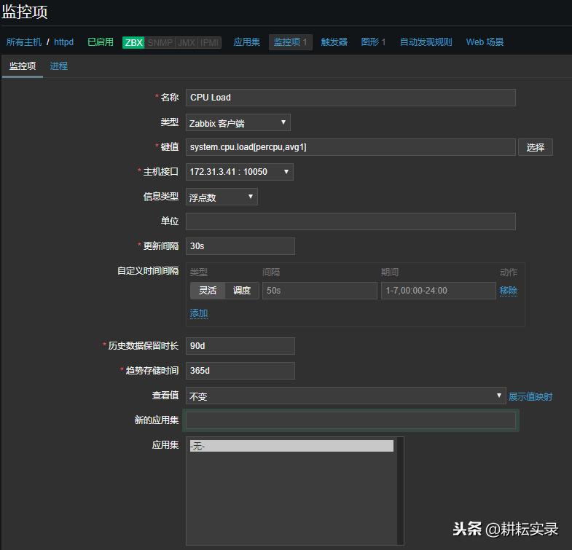
Task: Click the 名称 field containing CPU Load
Action: (350, 98)
